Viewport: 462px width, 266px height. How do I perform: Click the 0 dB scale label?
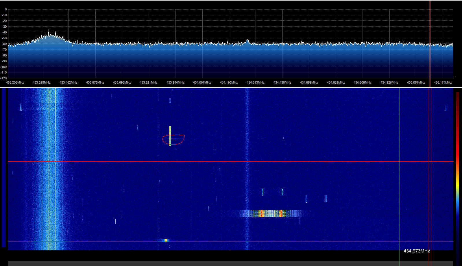(5, 9)
